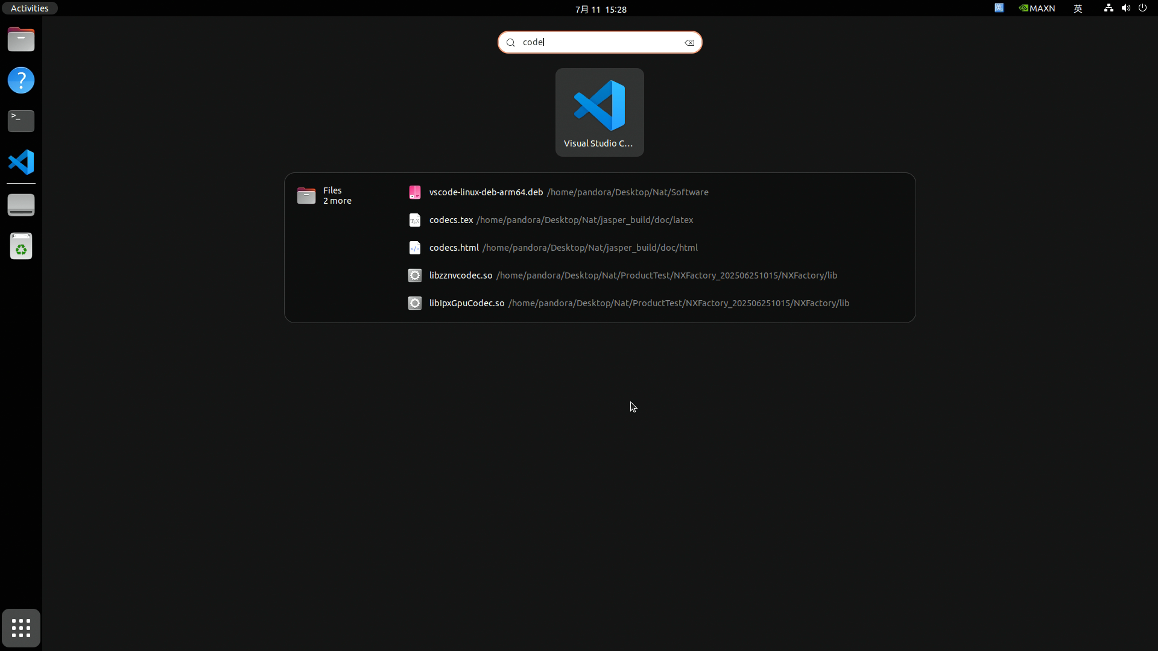Open the input method language indicator
Image resolution: width=1158 pixels, height=651 pixels.
pos(1078,8)
